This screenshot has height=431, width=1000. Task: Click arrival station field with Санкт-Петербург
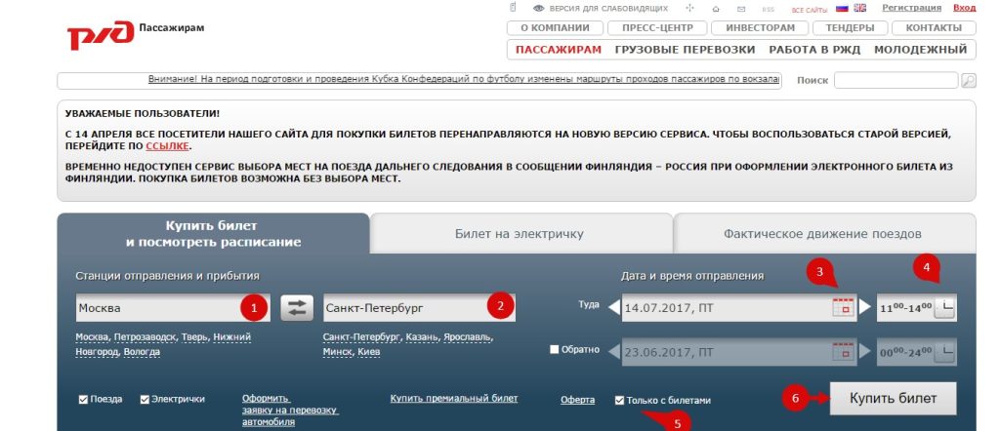tap(420, 307)
